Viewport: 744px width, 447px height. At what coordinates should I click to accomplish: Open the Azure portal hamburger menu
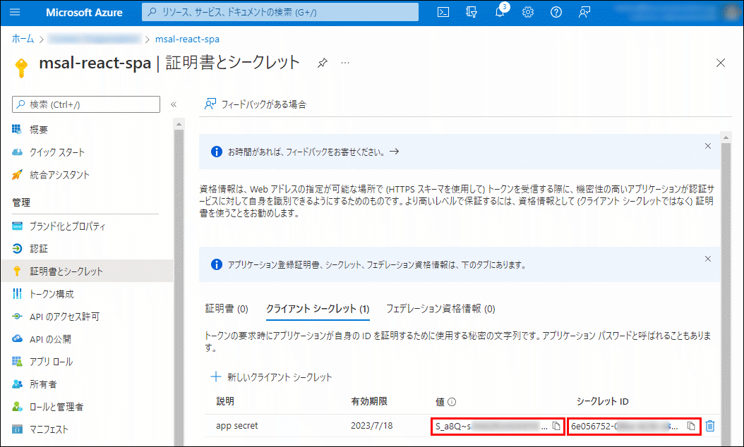tap(15, 12)
